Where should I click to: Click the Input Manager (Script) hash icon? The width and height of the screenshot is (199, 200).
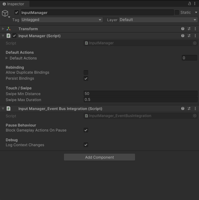[x=9, y=36]
